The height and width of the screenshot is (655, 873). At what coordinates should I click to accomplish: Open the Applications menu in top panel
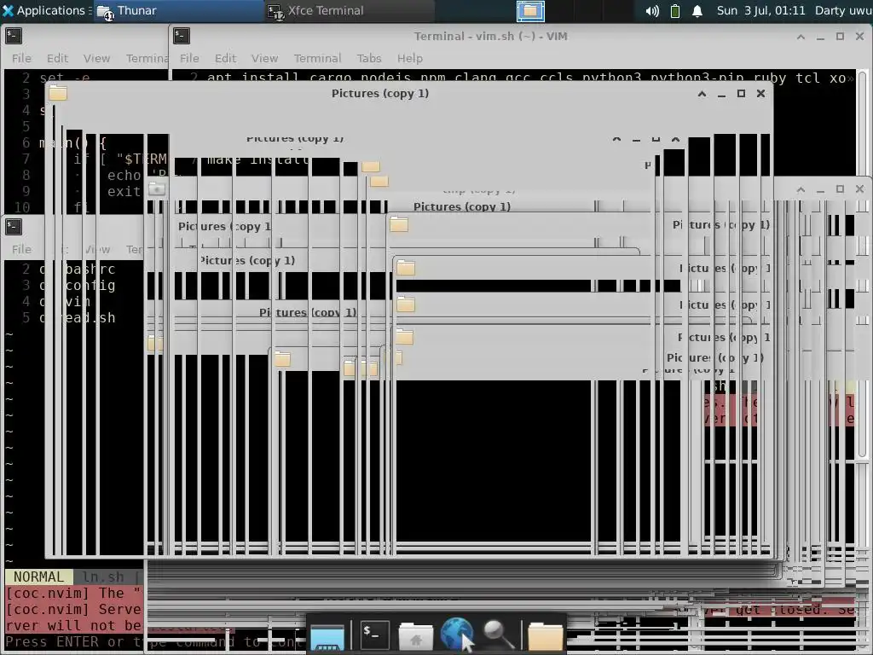(x=44, y=10)
